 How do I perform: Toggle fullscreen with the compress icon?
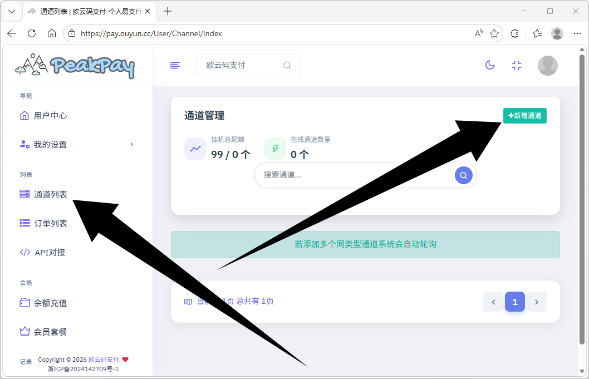tap(517, 65)
